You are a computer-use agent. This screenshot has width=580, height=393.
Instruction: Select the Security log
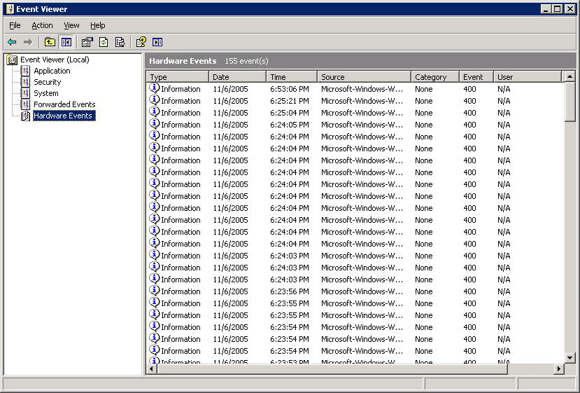click(x=48, y=82)
